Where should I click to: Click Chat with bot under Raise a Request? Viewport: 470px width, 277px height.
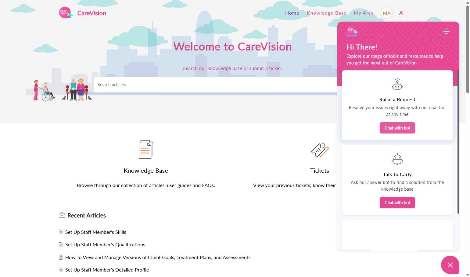pyautogui.click(x=397, y=128)
